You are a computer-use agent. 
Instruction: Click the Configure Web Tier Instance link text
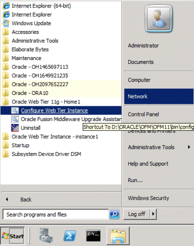(x=55, y=110)
